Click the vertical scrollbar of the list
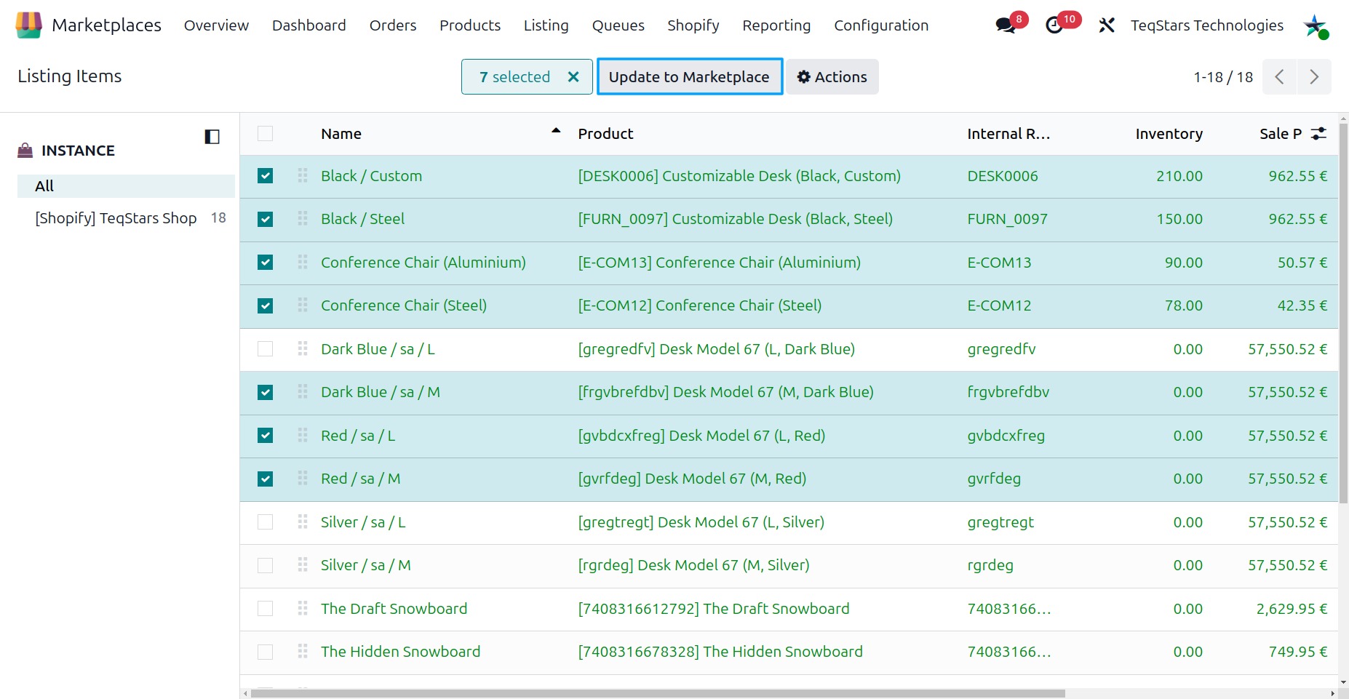 click(x=1343, y=313)
